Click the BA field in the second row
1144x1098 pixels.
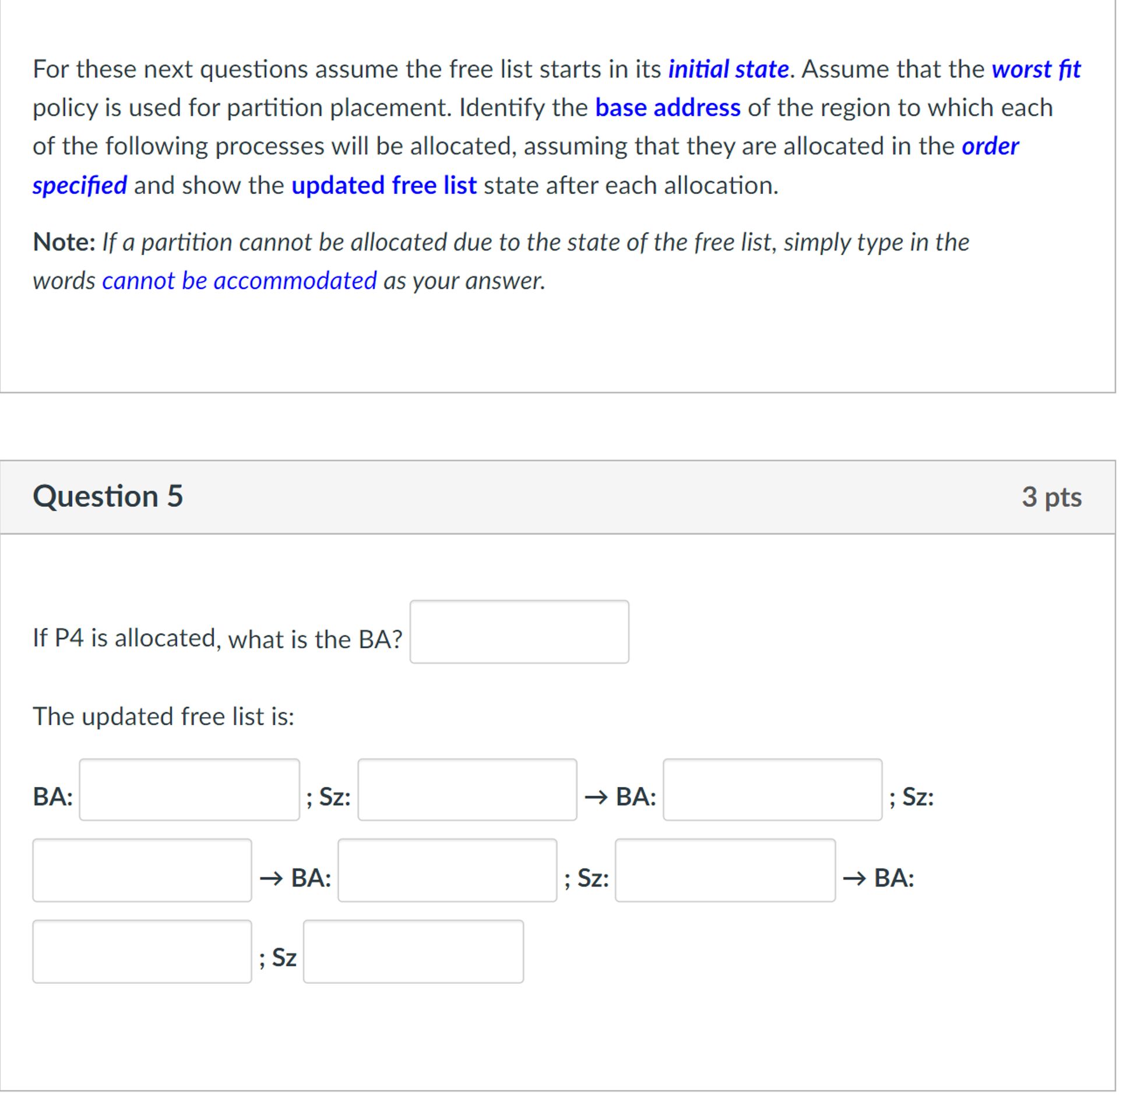(446, 878)
